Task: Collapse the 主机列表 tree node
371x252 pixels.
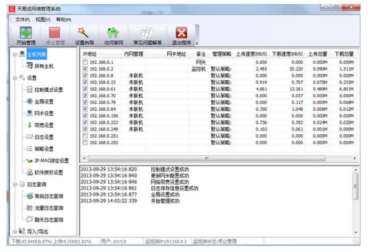Action: pos(15,55)
